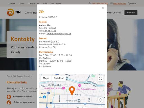
Task: Open the Občané top menu
Action: point(12,4)
